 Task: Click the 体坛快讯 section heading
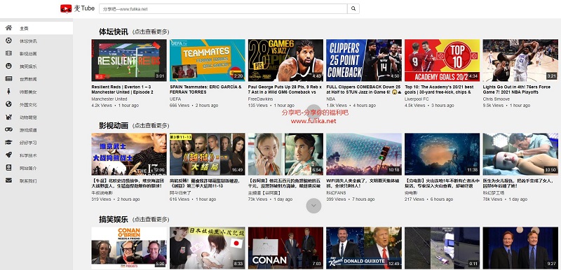coord(114,31)
